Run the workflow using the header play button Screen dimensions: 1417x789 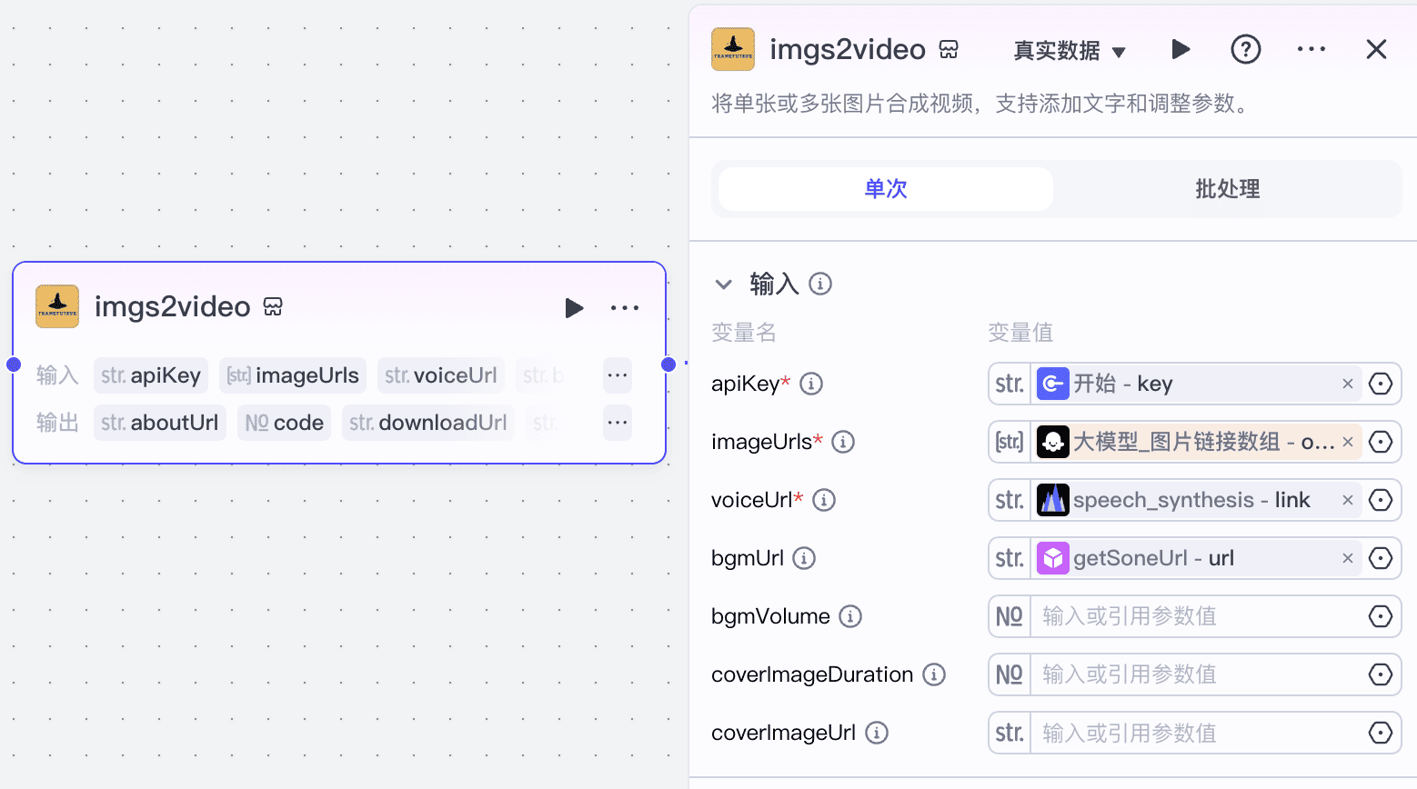click(1181, 49)
